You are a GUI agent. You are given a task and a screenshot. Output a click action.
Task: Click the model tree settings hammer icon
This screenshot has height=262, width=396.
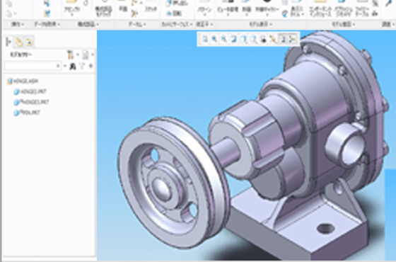tap(70, 55)
